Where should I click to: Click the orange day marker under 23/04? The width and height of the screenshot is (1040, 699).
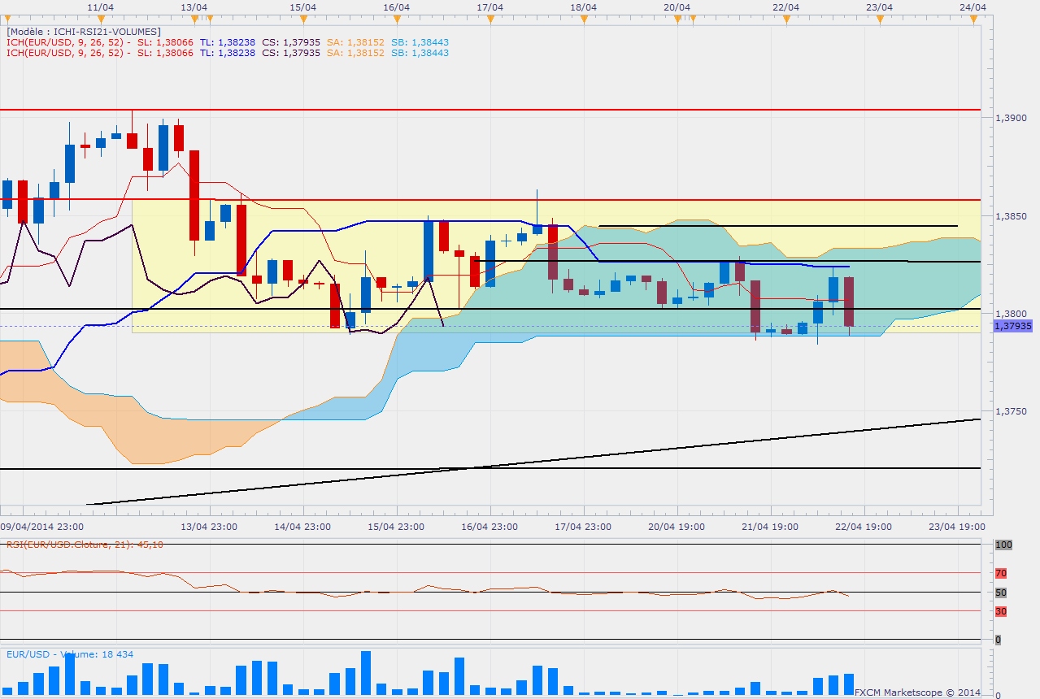point(878,19)
